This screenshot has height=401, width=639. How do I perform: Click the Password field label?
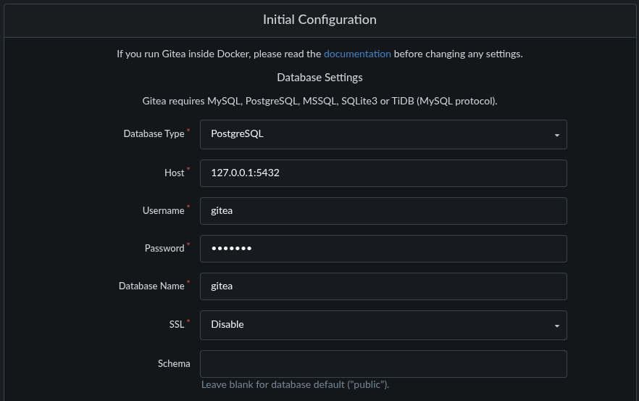click(164, 249)
